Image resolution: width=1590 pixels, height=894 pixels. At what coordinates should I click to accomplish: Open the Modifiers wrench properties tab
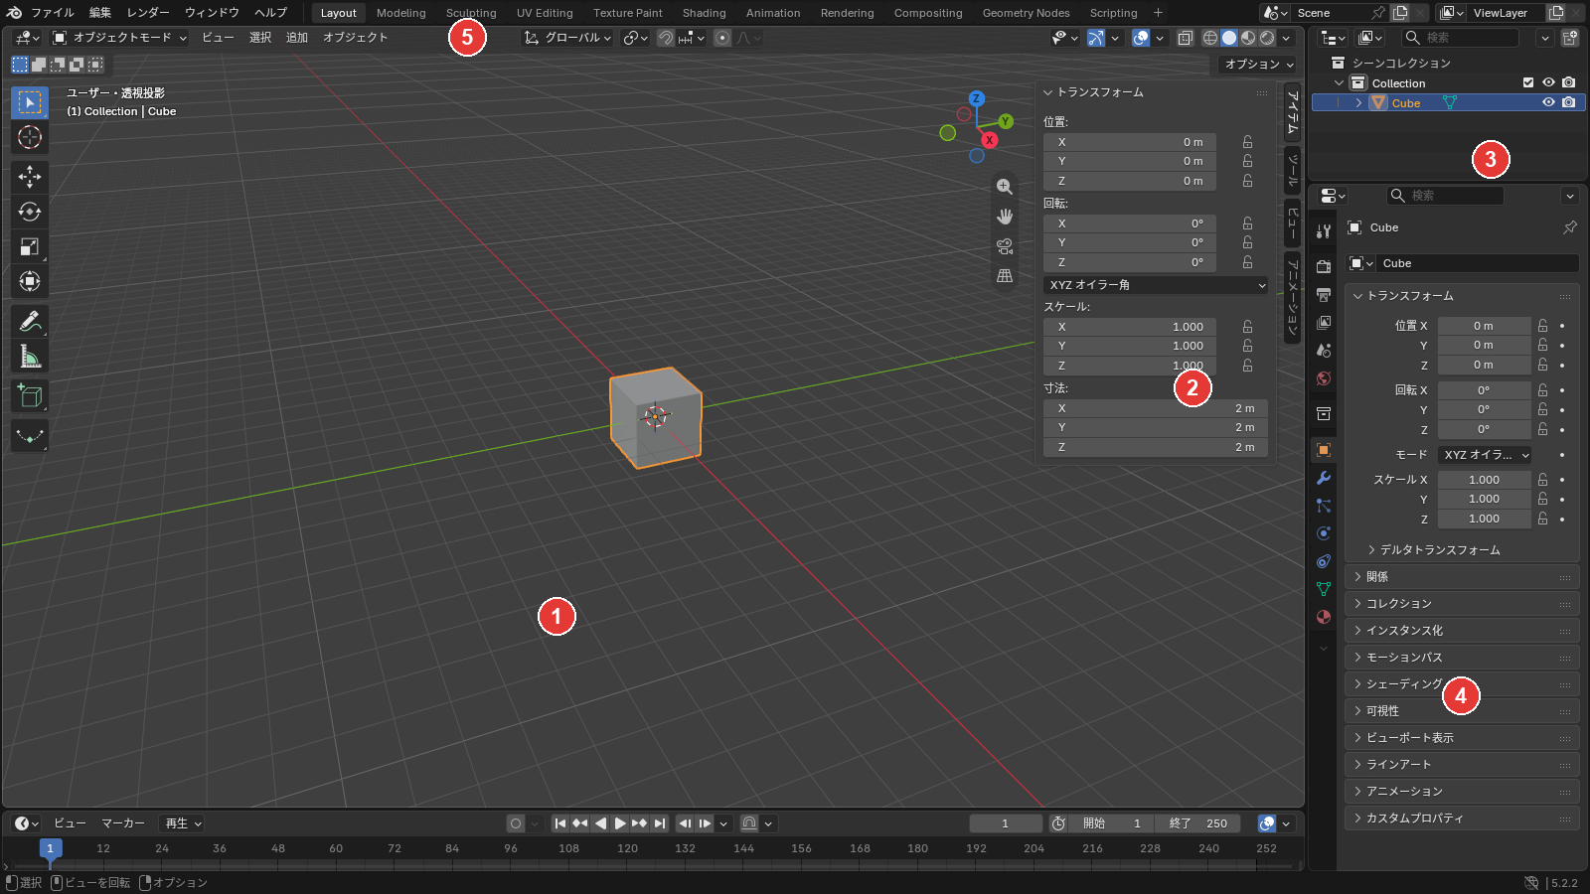pyautogui.click(x=1324, y=478)
